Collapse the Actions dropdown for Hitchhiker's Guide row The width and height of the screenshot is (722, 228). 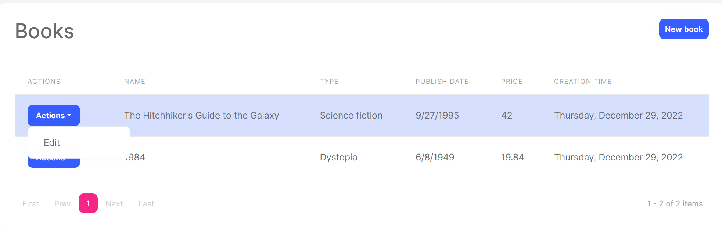pos(54,115)
